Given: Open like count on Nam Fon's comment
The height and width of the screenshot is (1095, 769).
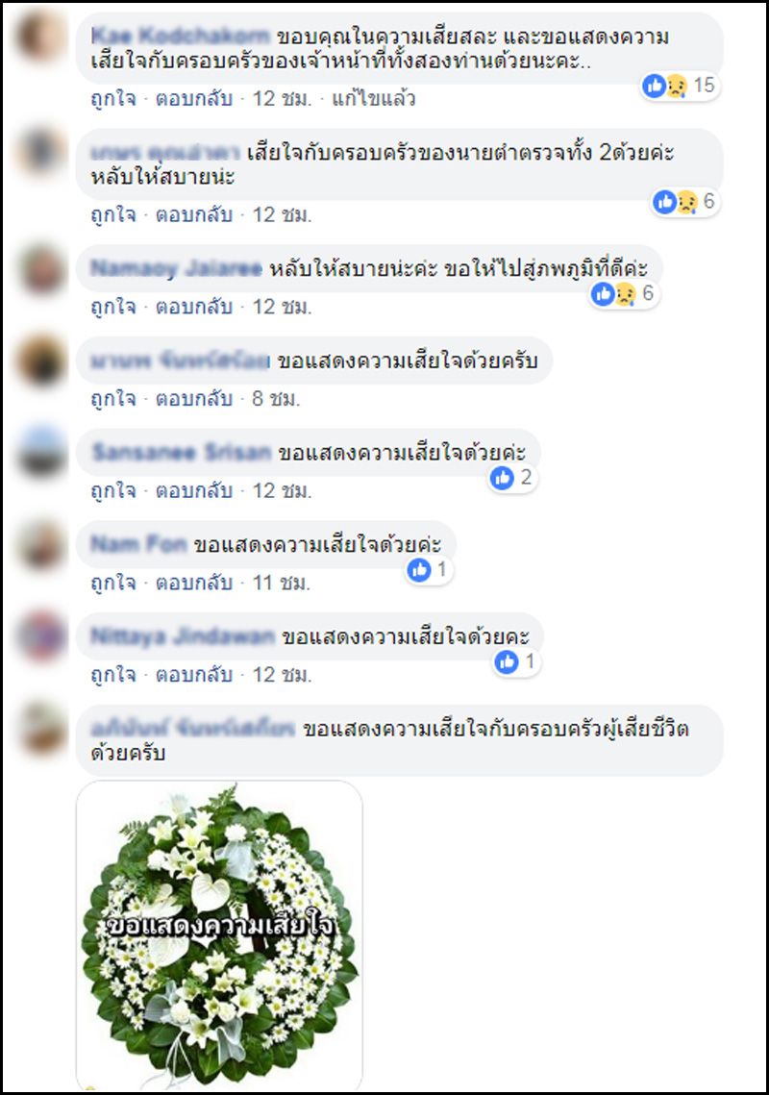Looking at the screenshot, I should click(x=429, y=570).
